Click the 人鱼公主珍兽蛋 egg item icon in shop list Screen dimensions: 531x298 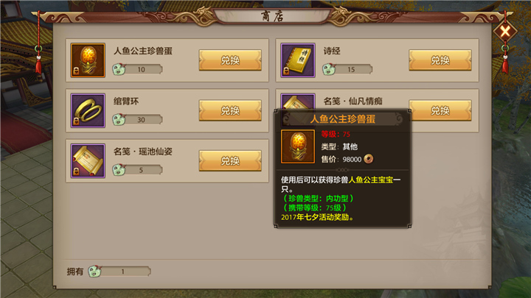[88, 60]
